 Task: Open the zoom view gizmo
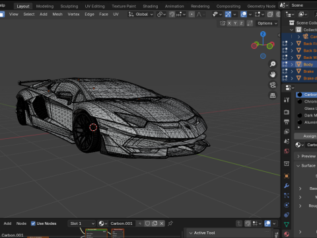click(273, 64)
